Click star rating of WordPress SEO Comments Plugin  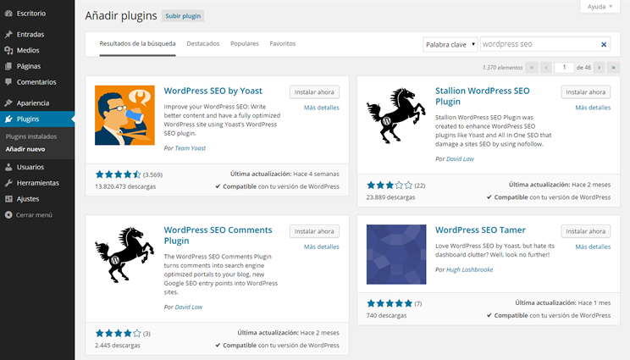point(119,333)
